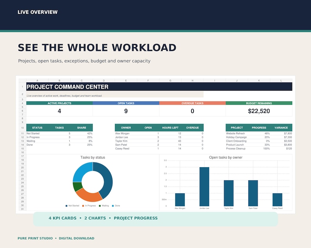Select the 100% progress cell

point(259,148)
